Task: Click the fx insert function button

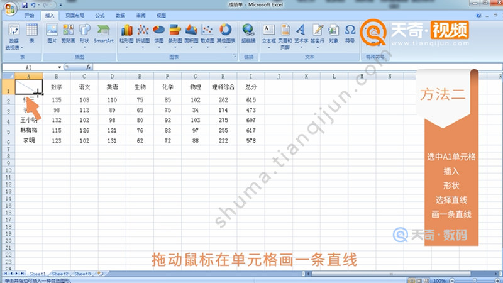Action: 88,67
